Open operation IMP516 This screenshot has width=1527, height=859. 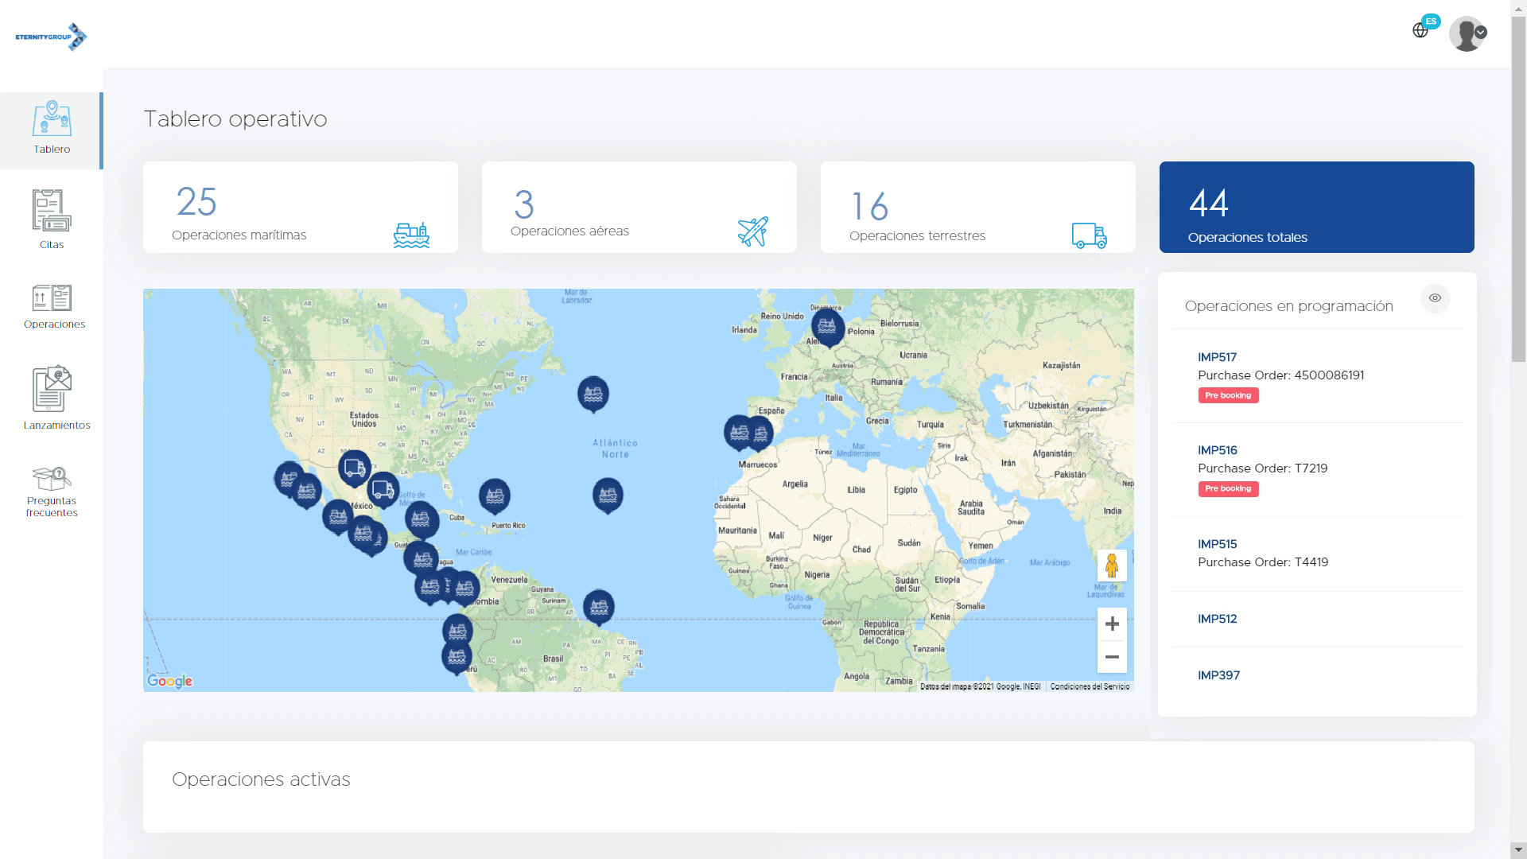pos(1217,450)
